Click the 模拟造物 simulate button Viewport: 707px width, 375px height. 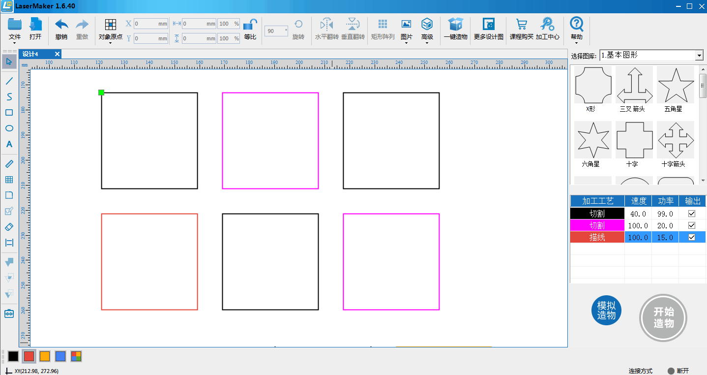[606, 311]
